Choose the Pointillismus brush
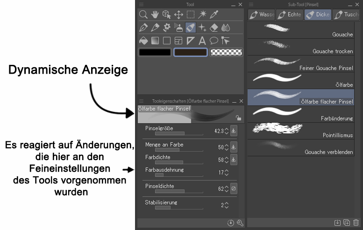 pos(300,130)
